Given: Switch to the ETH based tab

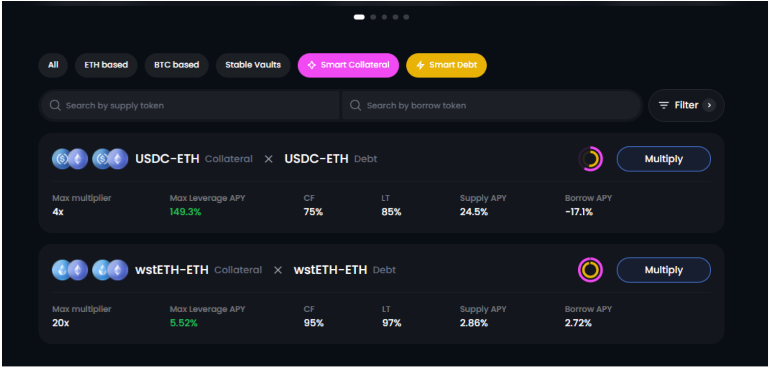Looking at the screenshot, I should tap(106, 65).
